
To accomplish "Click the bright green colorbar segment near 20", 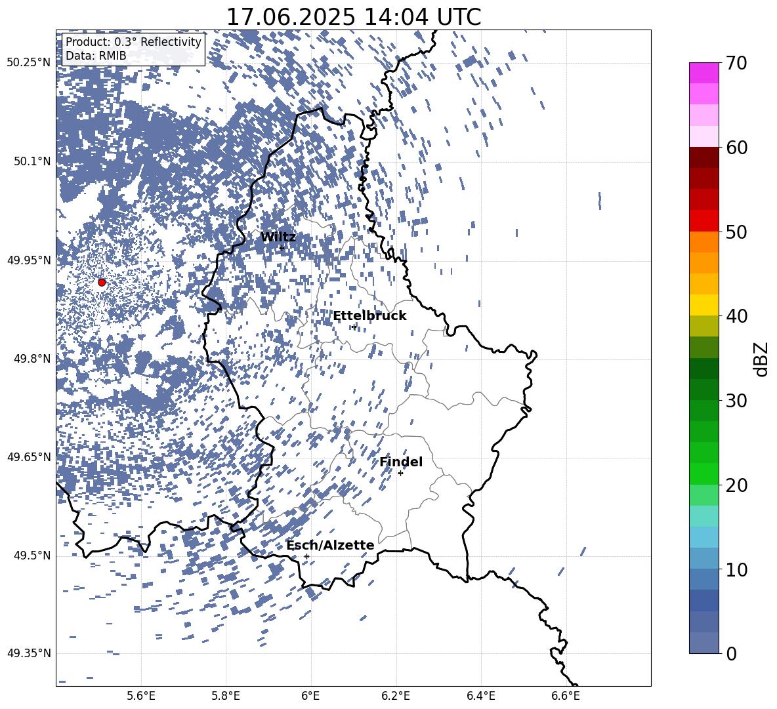I will [x=703, y=474].
